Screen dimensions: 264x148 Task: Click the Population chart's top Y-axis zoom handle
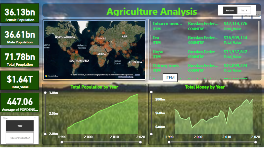(x=45, y=93)
